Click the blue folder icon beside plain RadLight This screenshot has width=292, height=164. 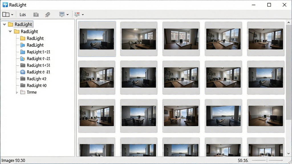pos(23,45)
